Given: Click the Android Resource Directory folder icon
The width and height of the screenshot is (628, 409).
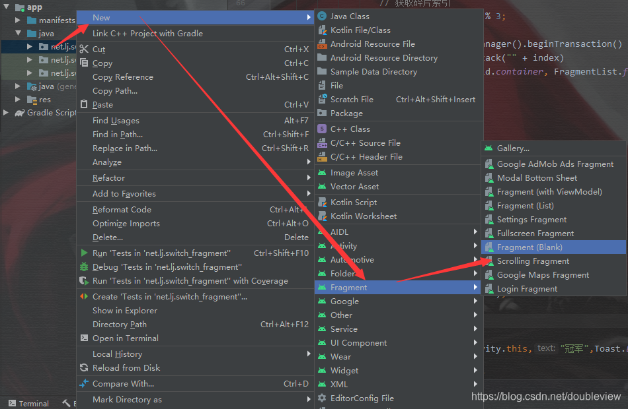Looking at the screenshot, I should 322,57.
